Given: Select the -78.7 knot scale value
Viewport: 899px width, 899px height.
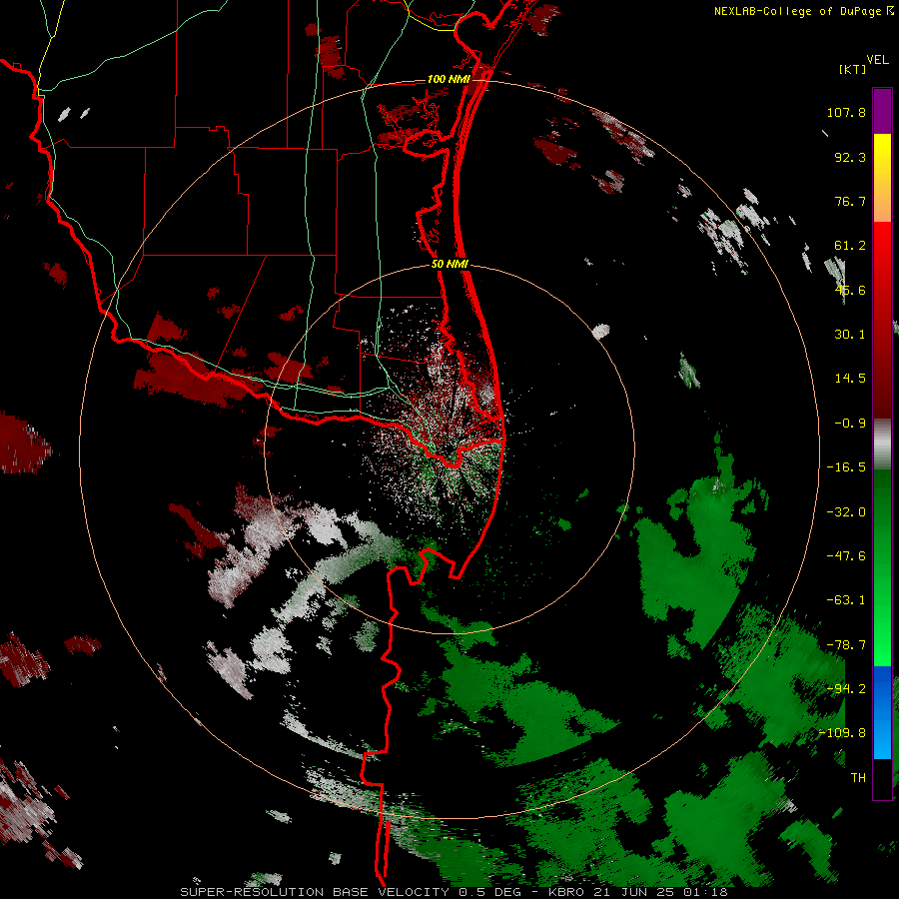Looking at the screenshot, I should [846, 645].
